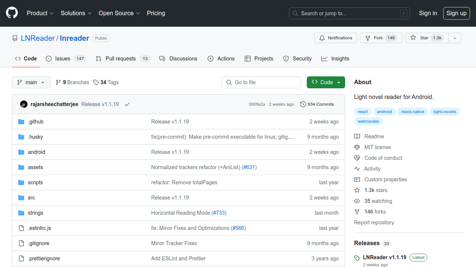Switch to the Security tab
This screenshot has height=267, width=476.
297,59
